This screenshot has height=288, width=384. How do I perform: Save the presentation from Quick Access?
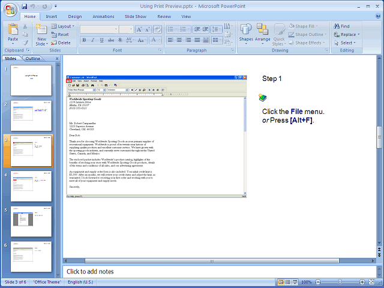point(24,7)
